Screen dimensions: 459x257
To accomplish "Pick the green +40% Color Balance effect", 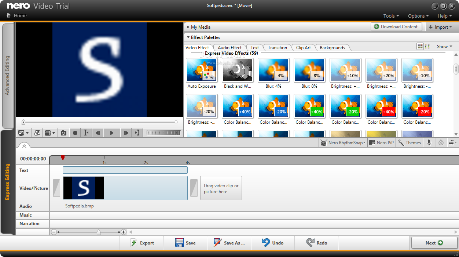I will coord(309,106).
